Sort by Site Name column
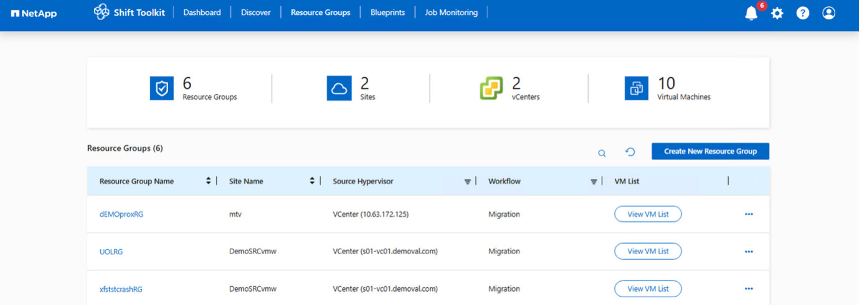Screen dimensions: 862x306 point(313,181)
